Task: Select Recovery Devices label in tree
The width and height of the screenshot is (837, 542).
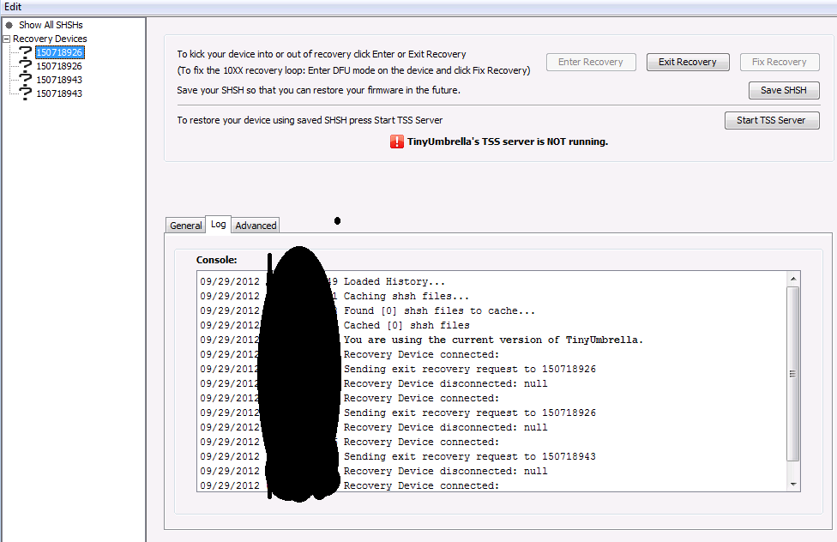Action: pos(50,39)
